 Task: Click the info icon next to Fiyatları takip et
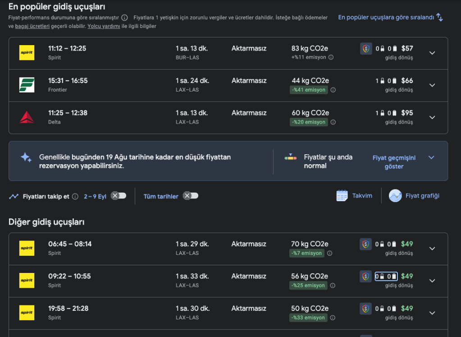coord(75,197)
